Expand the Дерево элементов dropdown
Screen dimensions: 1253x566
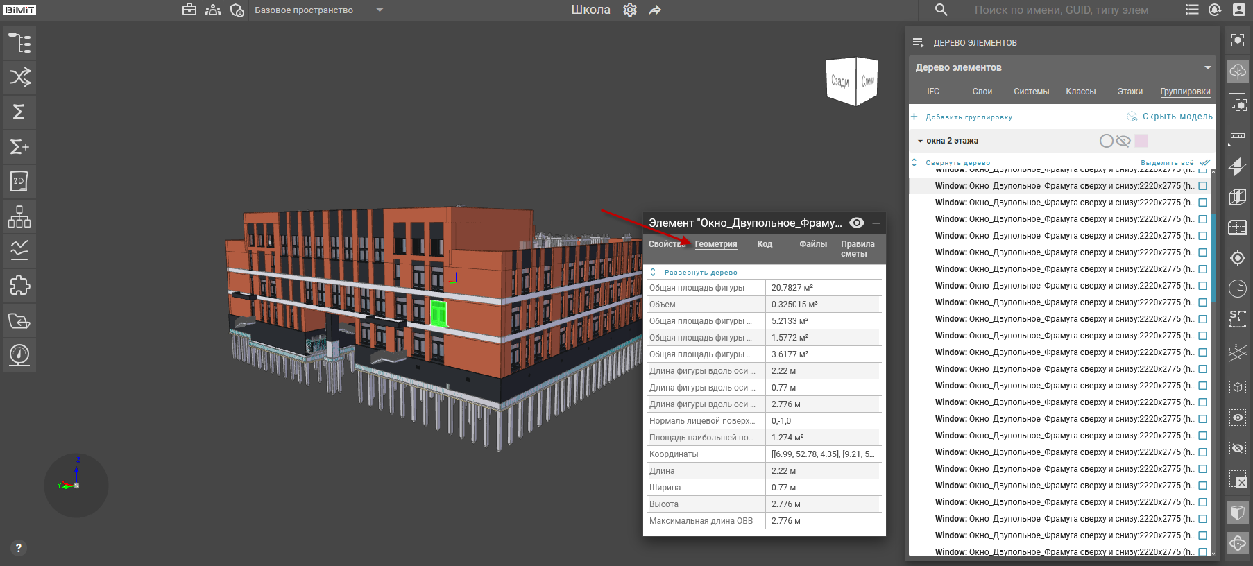pyautogui.click(x=1207, y=67)
